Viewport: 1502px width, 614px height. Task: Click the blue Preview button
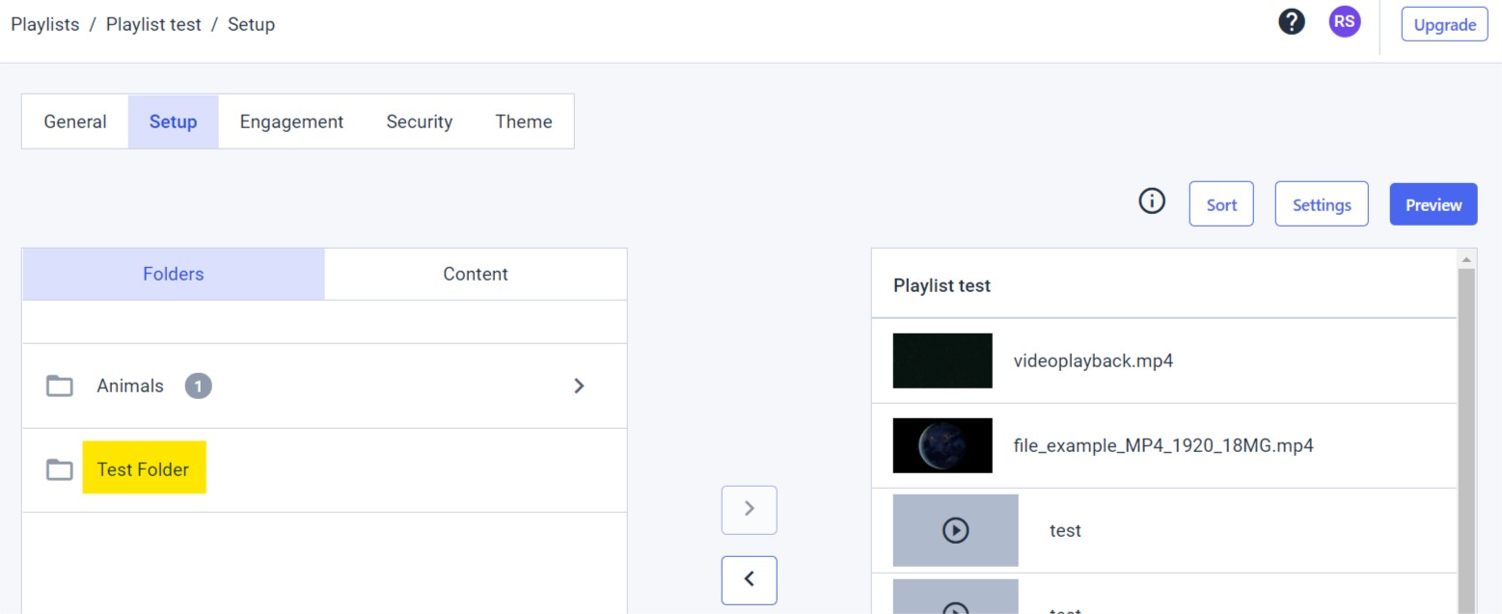click(1434, 204)
